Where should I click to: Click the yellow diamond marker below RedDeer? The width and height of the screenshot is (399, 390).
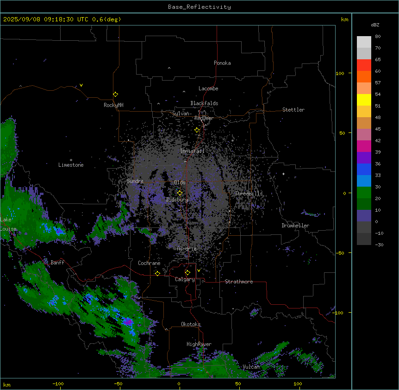(x=197, y=130)
